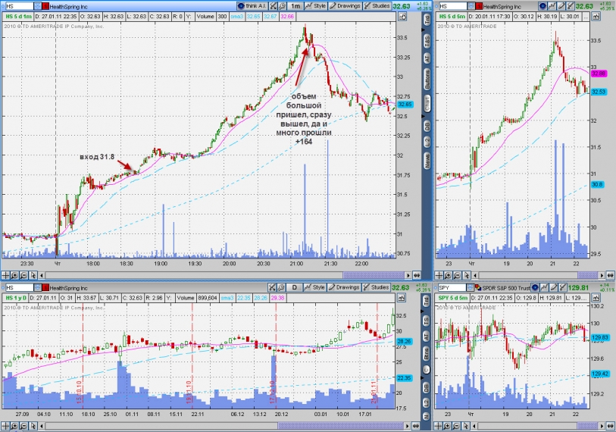Open L-2 side tab next to top-left chart
Image resolution: width=616 pixels, height=432 pixels.
[x=427, y=142]
